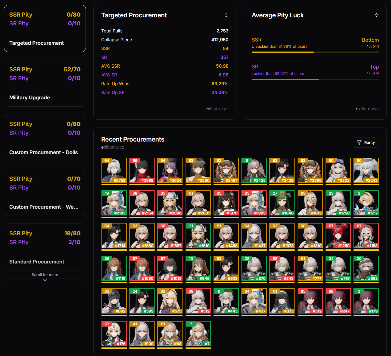Image resolution: width=391 pixels, height=356 pixels.
Task: Click the Rate Up Wins value 63.29%
Action: [x=220, y=84]
